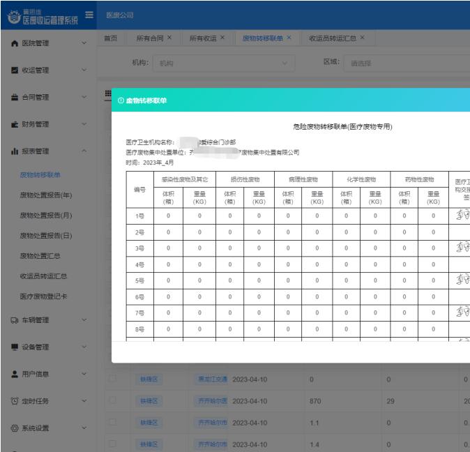Screen dimensions: 470x452
Task: Open 废物处置报告(月) in the sidebar
Action: click(x=46, y=215)
